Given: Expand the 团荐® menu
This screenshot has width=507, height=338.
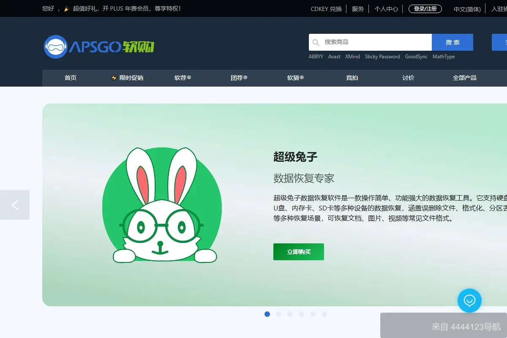Looking at the screenshot, I should [239, 78].
